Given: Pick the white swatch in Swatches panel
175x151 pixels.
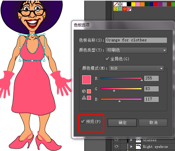Looking at the screenshot, I should point(124,4).
